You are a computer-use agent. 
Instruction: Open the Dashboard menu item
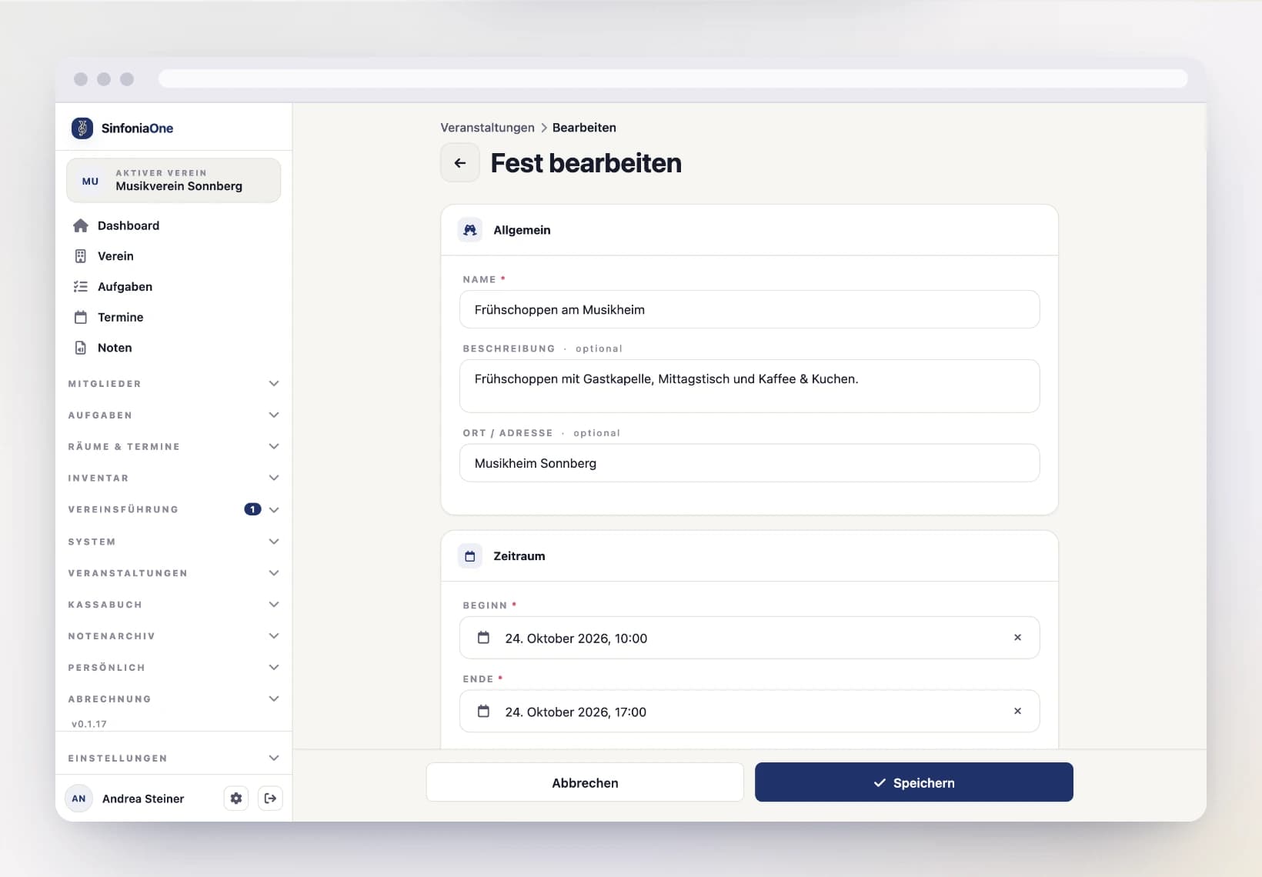coord(174,225)
